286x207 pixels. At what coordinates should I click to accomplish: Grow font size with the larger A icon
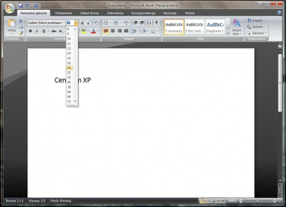tap(82, 23)
